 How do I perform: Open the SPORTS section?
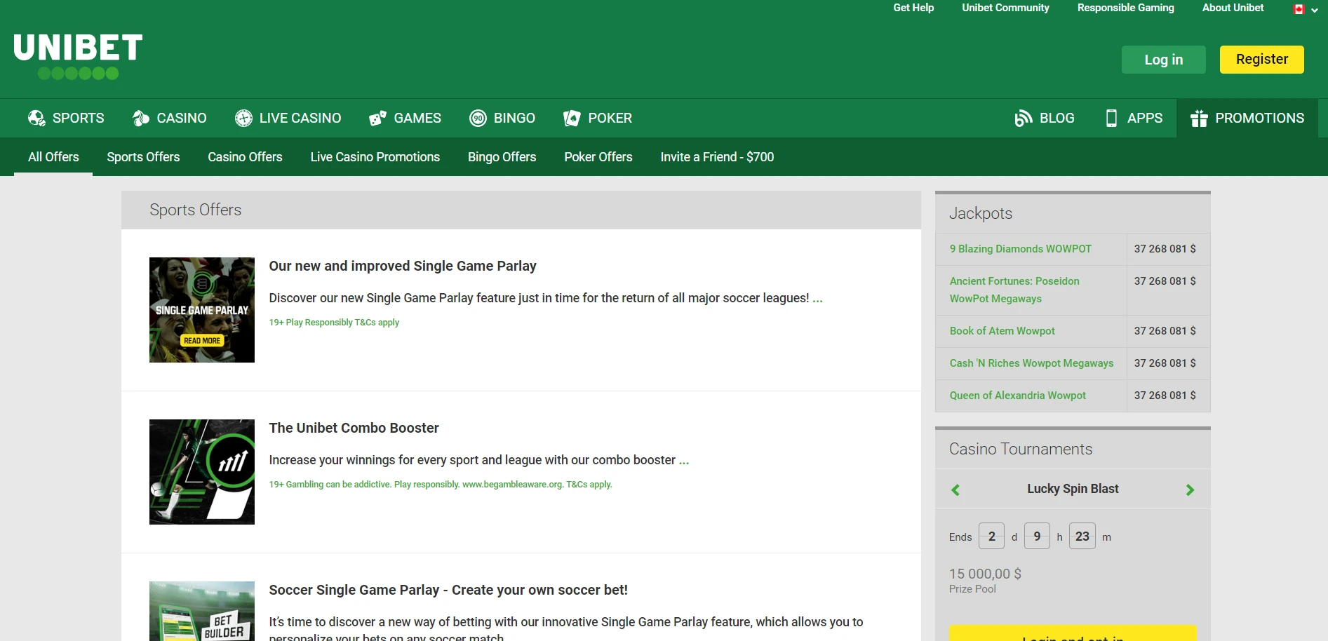(66, 118)
